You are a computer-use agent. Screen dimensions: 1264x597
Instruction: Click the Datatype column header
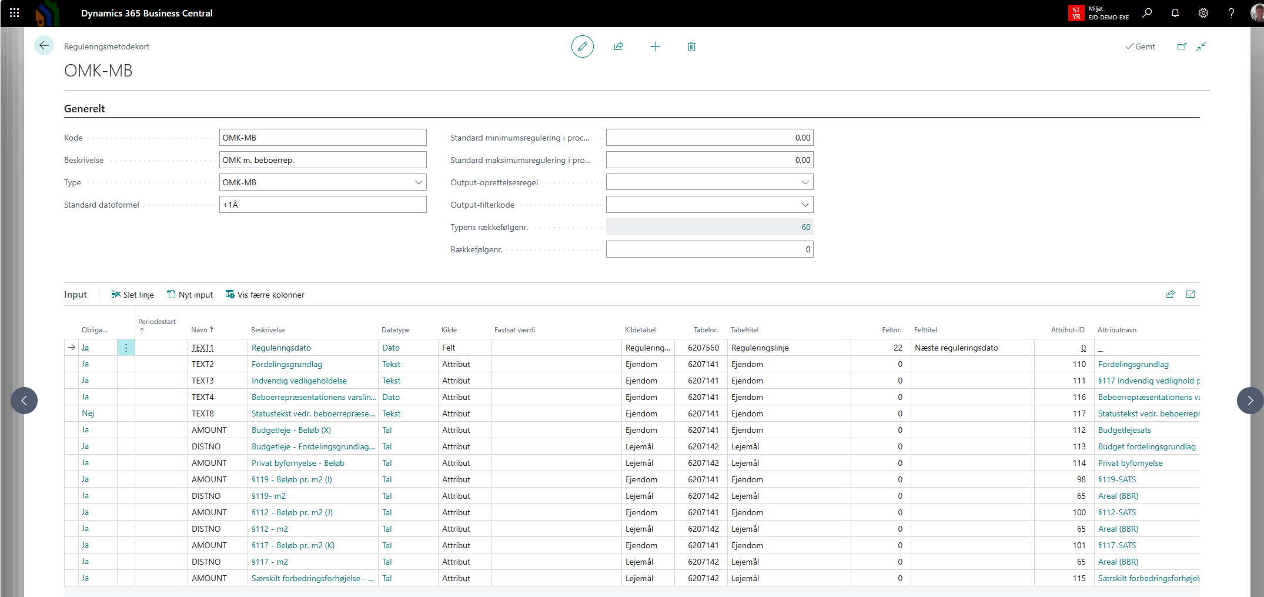click(x=396, y=330)
